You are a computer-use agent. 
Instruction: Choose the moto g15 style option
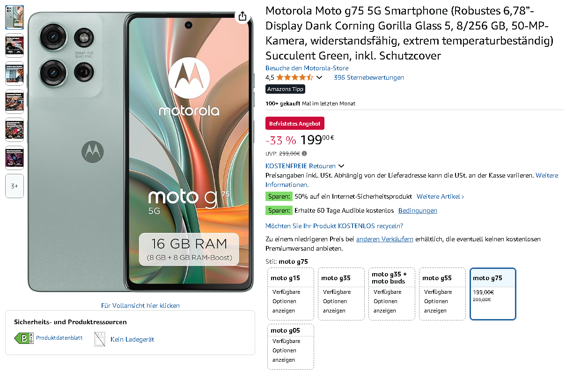[291, 294]
